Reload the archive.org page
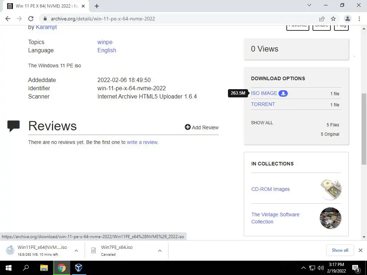This screenshot has width=367, height=275. pos(31,19)
